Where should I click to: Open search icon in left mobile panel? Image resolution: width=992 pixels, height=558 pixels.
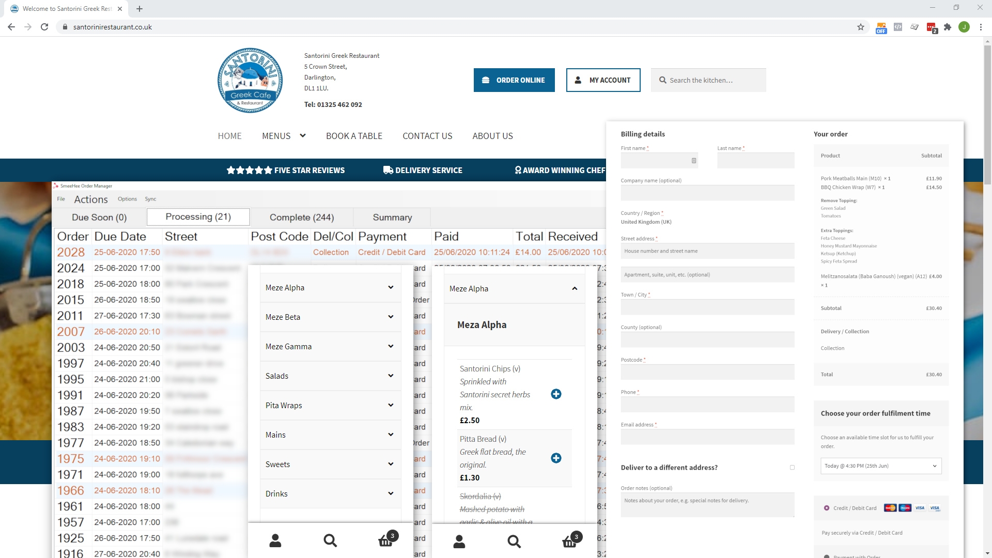330,541
